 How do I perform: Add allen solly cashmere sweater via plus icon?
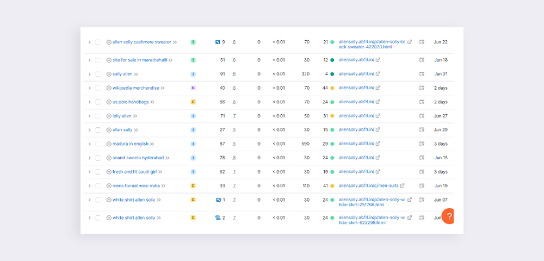point(109,42)
